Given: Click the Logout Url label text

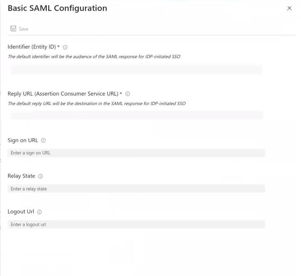Looking at the screenshot, I should coord(21,212).
